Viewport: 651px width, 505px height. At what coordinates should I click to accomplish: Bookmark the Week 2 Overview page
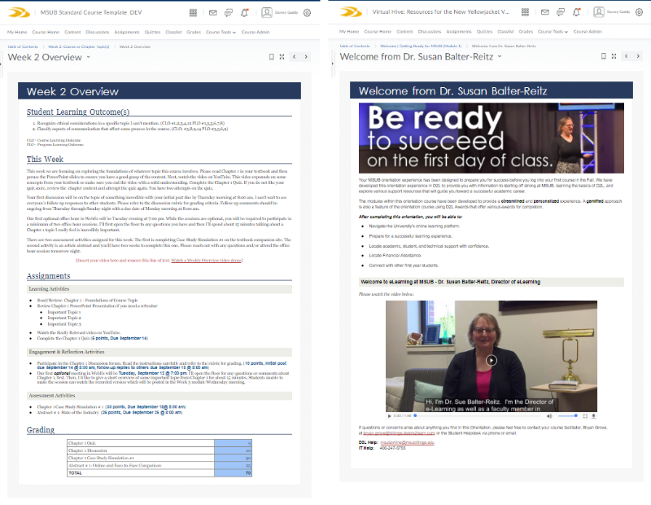point(270,57)
